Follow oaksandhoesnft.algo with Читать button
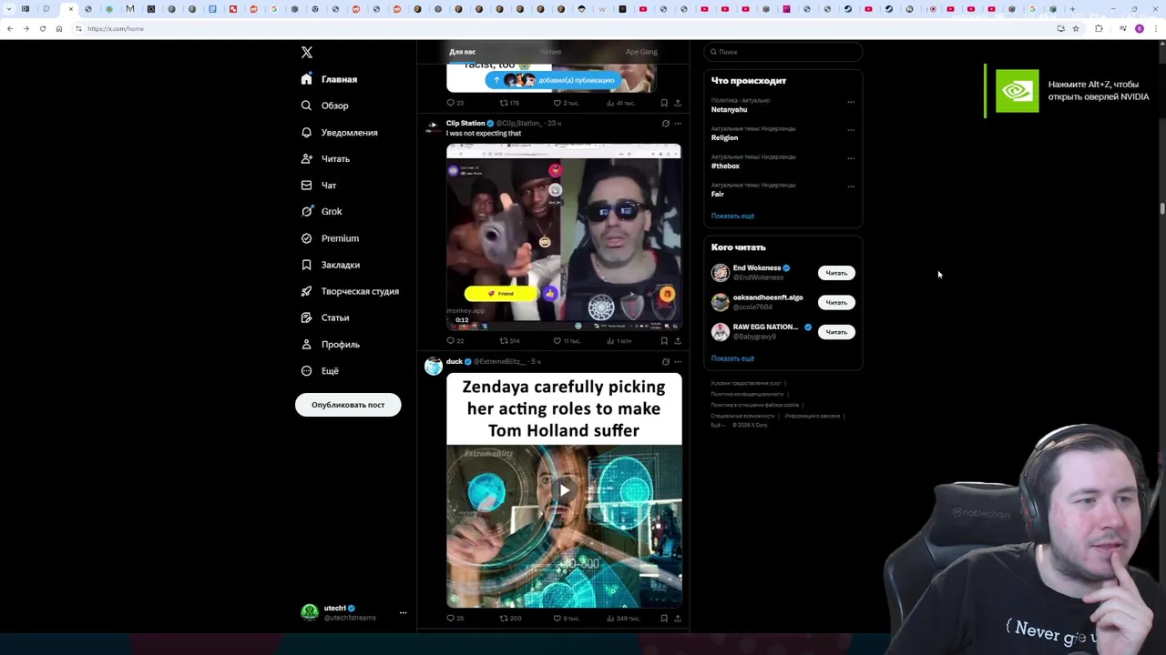 click(836, 302)
